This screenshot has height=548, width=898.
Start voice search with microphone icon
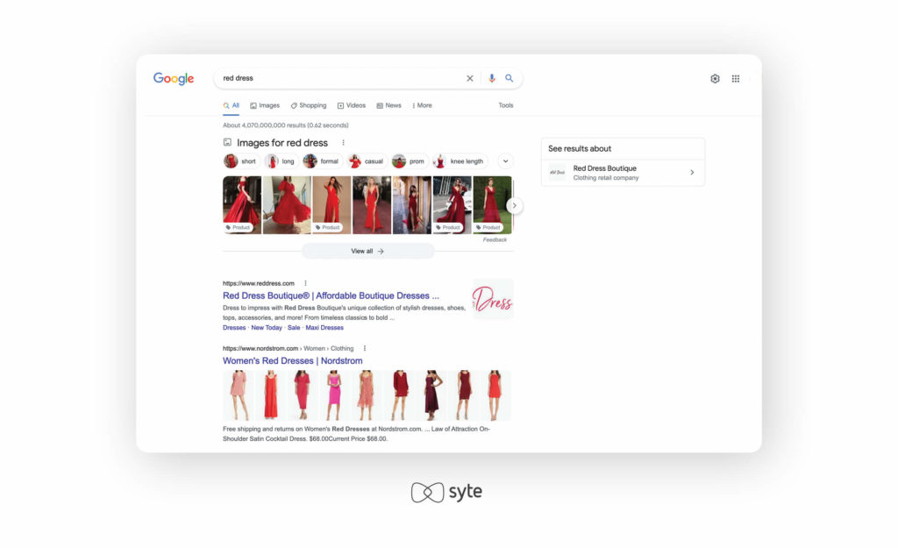point(491,79)
